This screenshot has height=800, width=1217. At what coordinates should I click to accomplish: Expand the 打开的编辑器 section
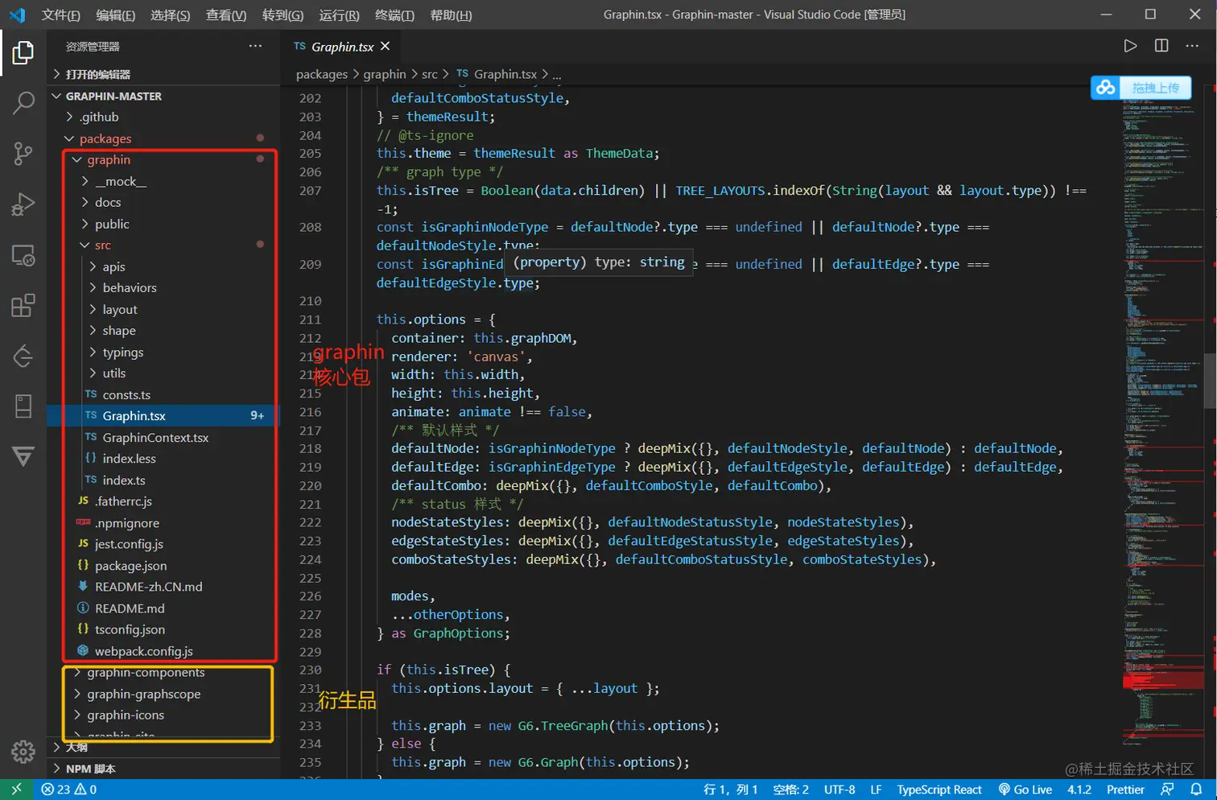tap(163, 74)
